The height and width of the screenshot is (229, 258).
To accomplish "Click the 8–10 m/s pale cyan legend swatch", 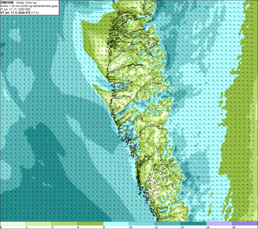I will point(116,223).
